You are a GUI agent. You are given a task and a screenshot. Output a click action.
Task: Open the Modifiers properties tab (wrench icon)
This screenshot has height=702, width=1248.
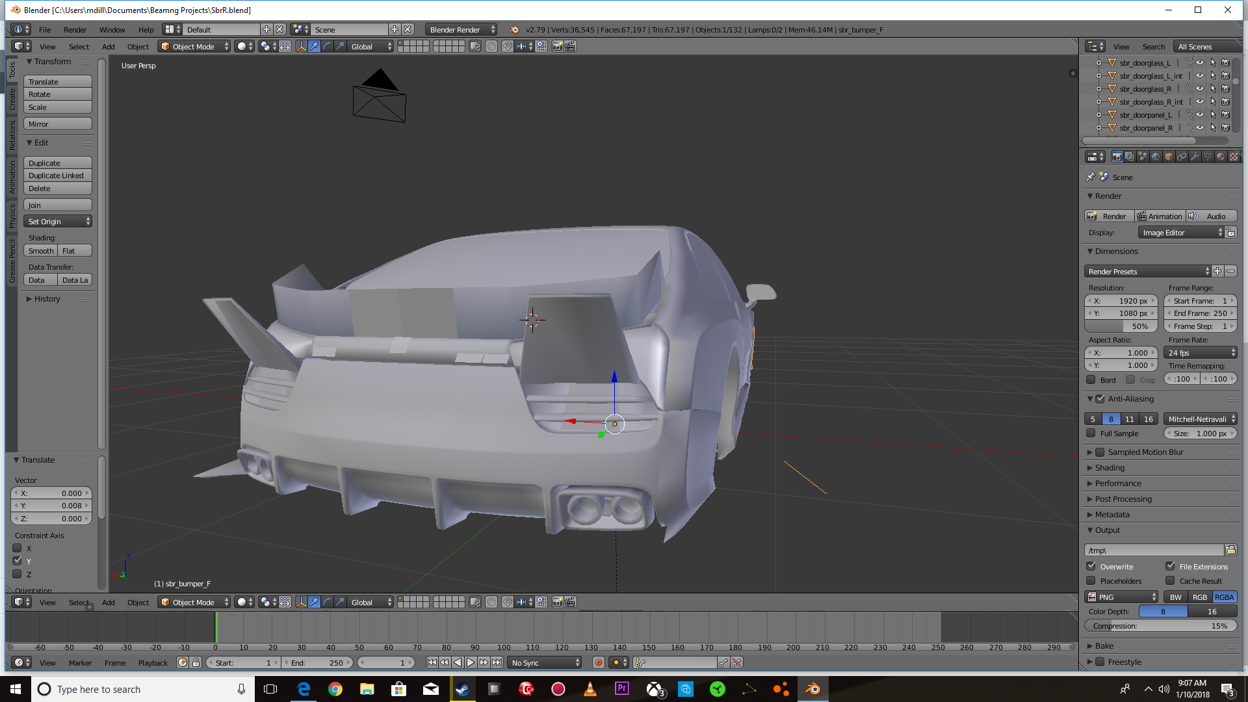1195,157
